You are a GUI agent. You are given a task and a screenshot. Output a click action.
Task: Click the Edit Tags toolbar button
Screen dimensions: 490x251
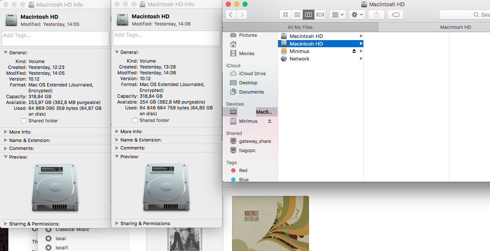click(396, 15)
